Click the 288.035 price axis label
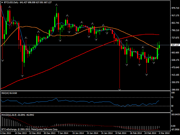The width and height of the screenshot is (180, 135). (175, 90)
